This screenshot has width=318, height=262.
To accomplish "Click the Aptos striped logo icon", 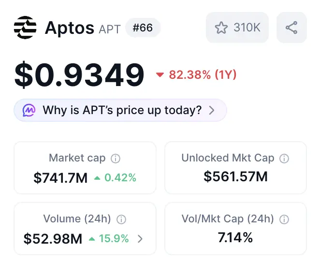I will 25,28.
